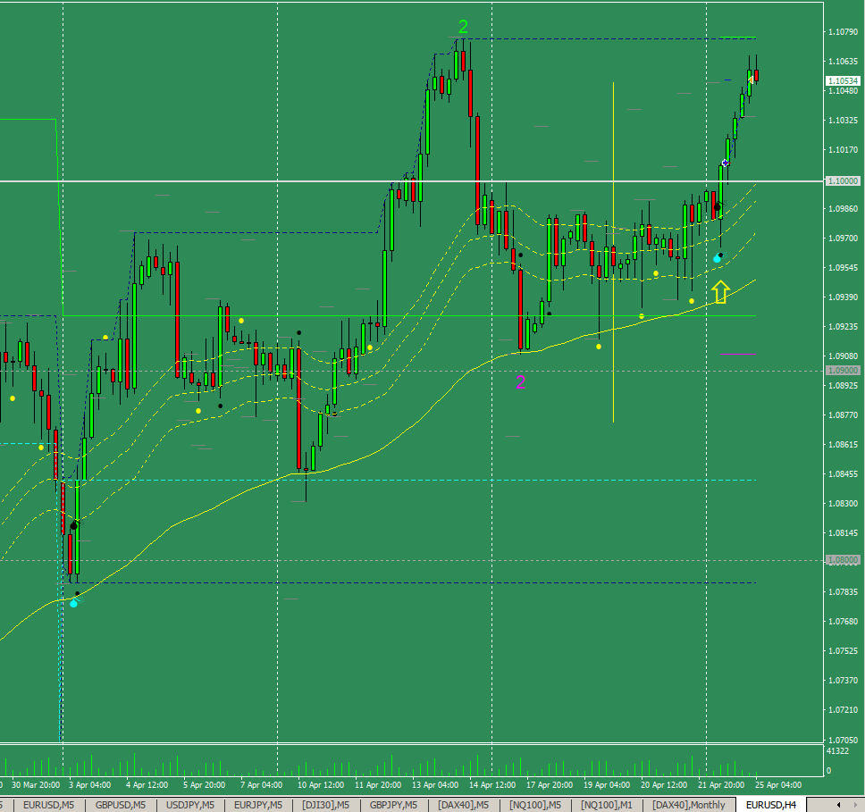Viewport: 865px width, 812px height.
Task: Click the '4 Apr 12:00' time label
Action: coord(147,784)
